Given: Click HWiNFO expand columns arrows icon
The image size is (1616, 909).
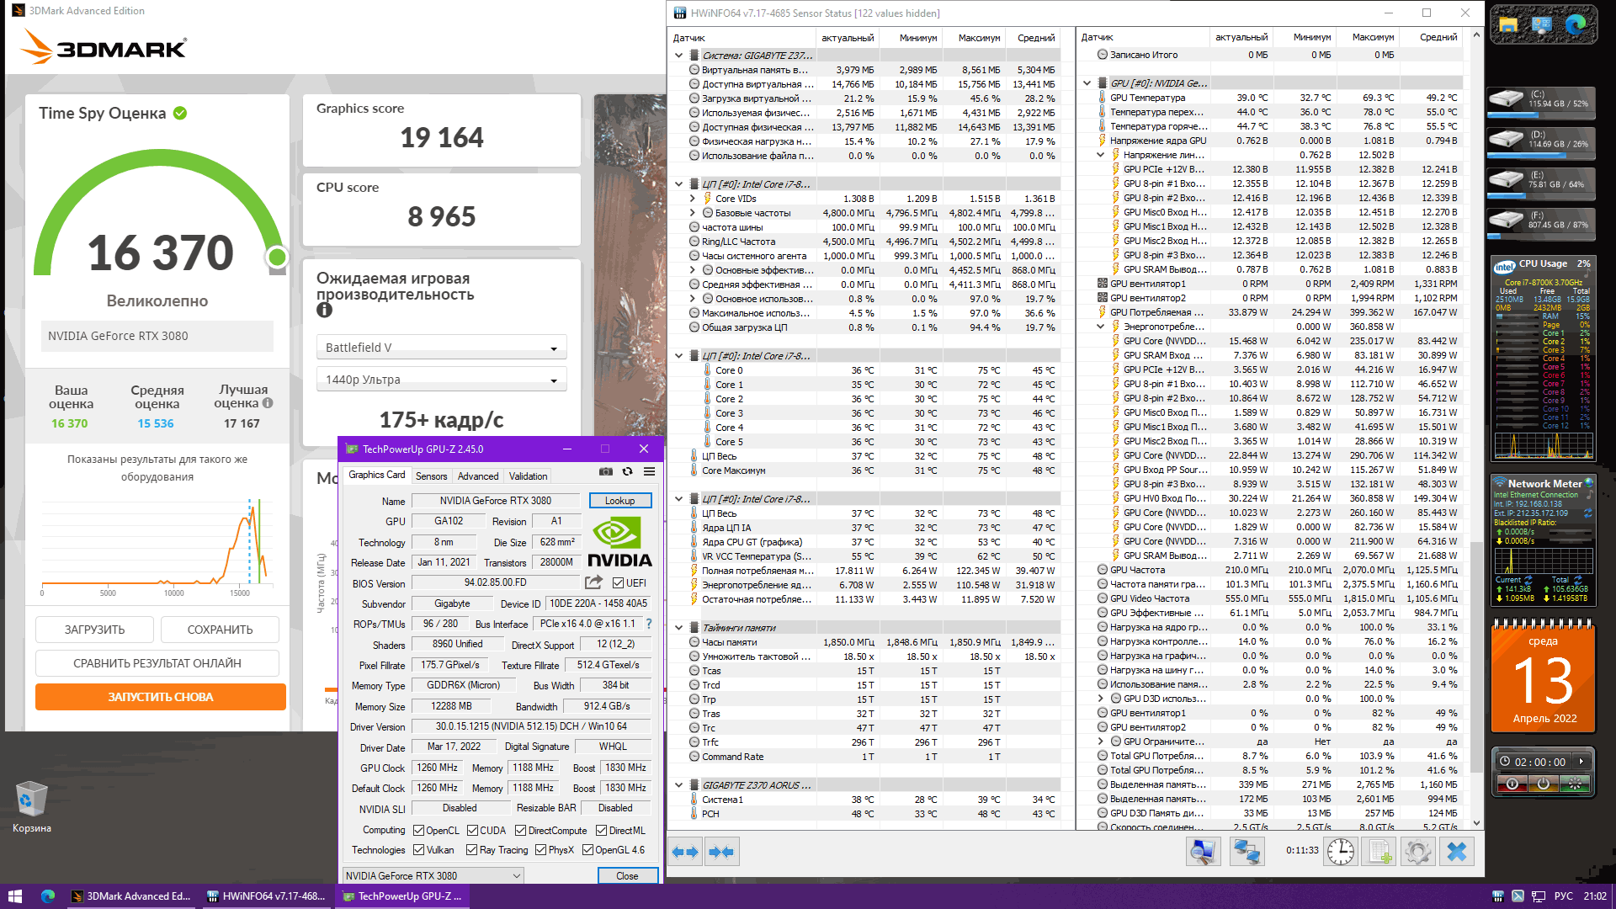Looking at the screenshot, I should click(685, 852).
